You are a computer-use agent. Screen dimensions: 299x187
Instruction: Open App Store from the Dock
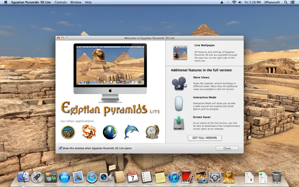point(64,177)
